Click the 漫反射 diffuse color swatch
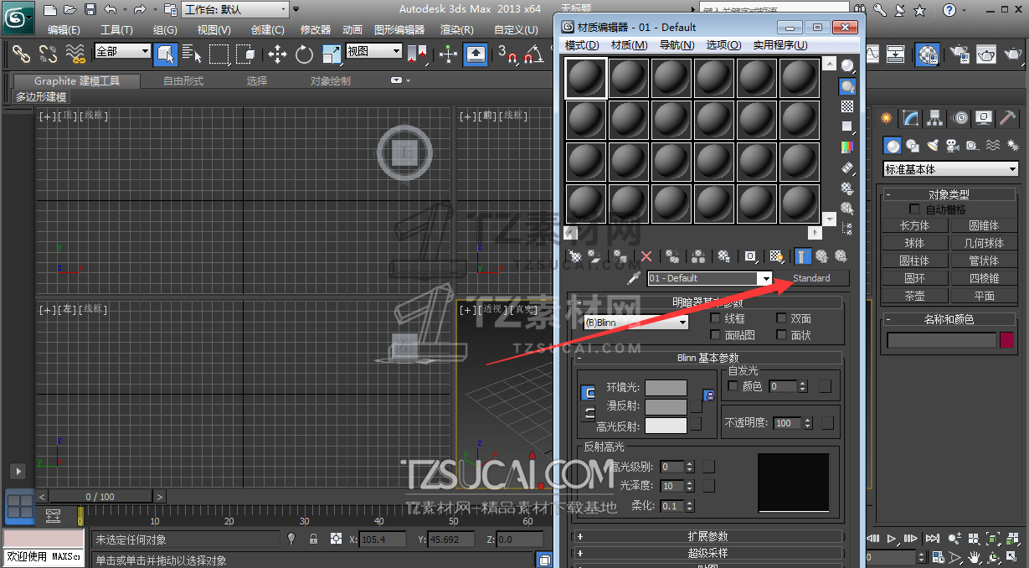The width and height of the screenshot is (1029, 568). (x=666, y=406)
